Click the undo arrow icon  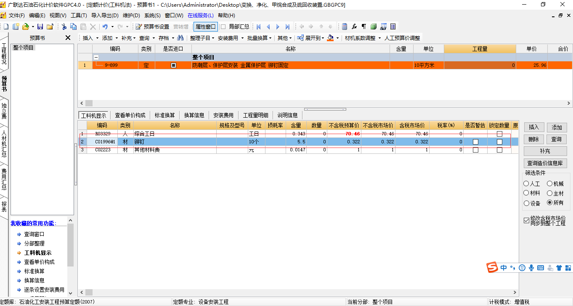[x=105, y=26]
